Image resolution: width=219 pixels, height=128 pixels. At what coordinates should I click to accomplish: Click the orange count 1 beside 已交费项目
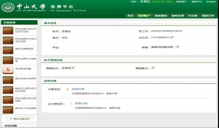tap(71, 104)
